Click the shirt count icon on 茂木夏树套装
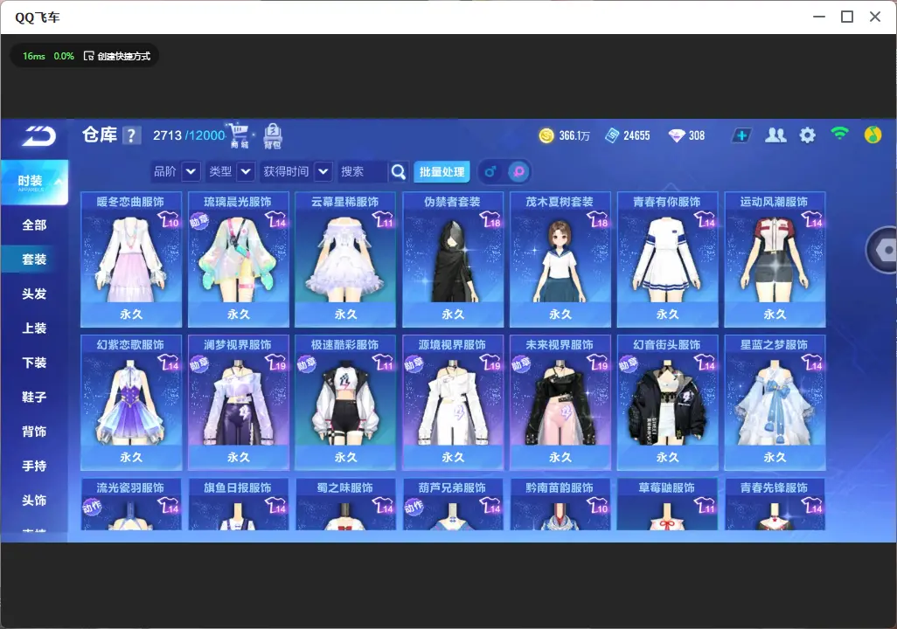Viewport: 897px width, 629px height. coord(598,219)
